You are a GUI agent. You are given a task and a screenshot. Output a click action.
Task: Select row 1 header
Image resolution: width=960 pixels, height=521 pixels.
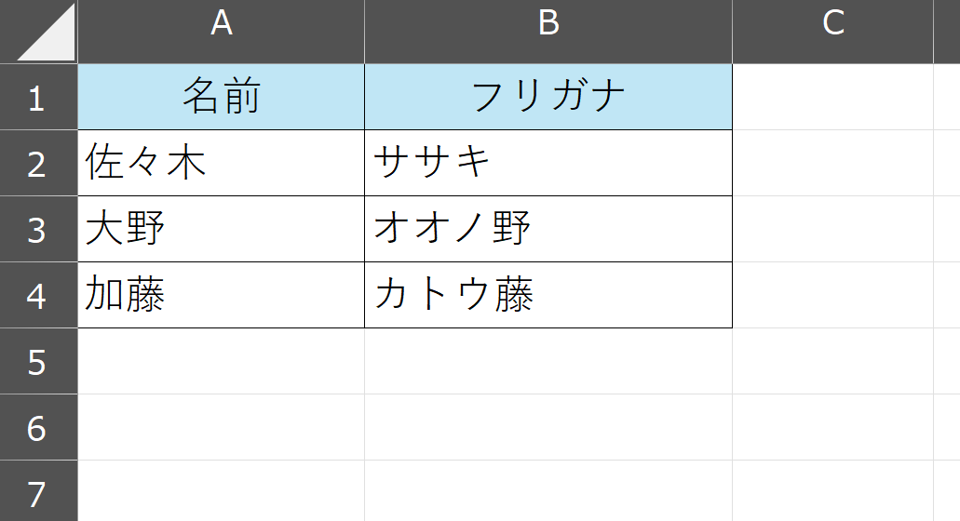click(x=38, y=98)
